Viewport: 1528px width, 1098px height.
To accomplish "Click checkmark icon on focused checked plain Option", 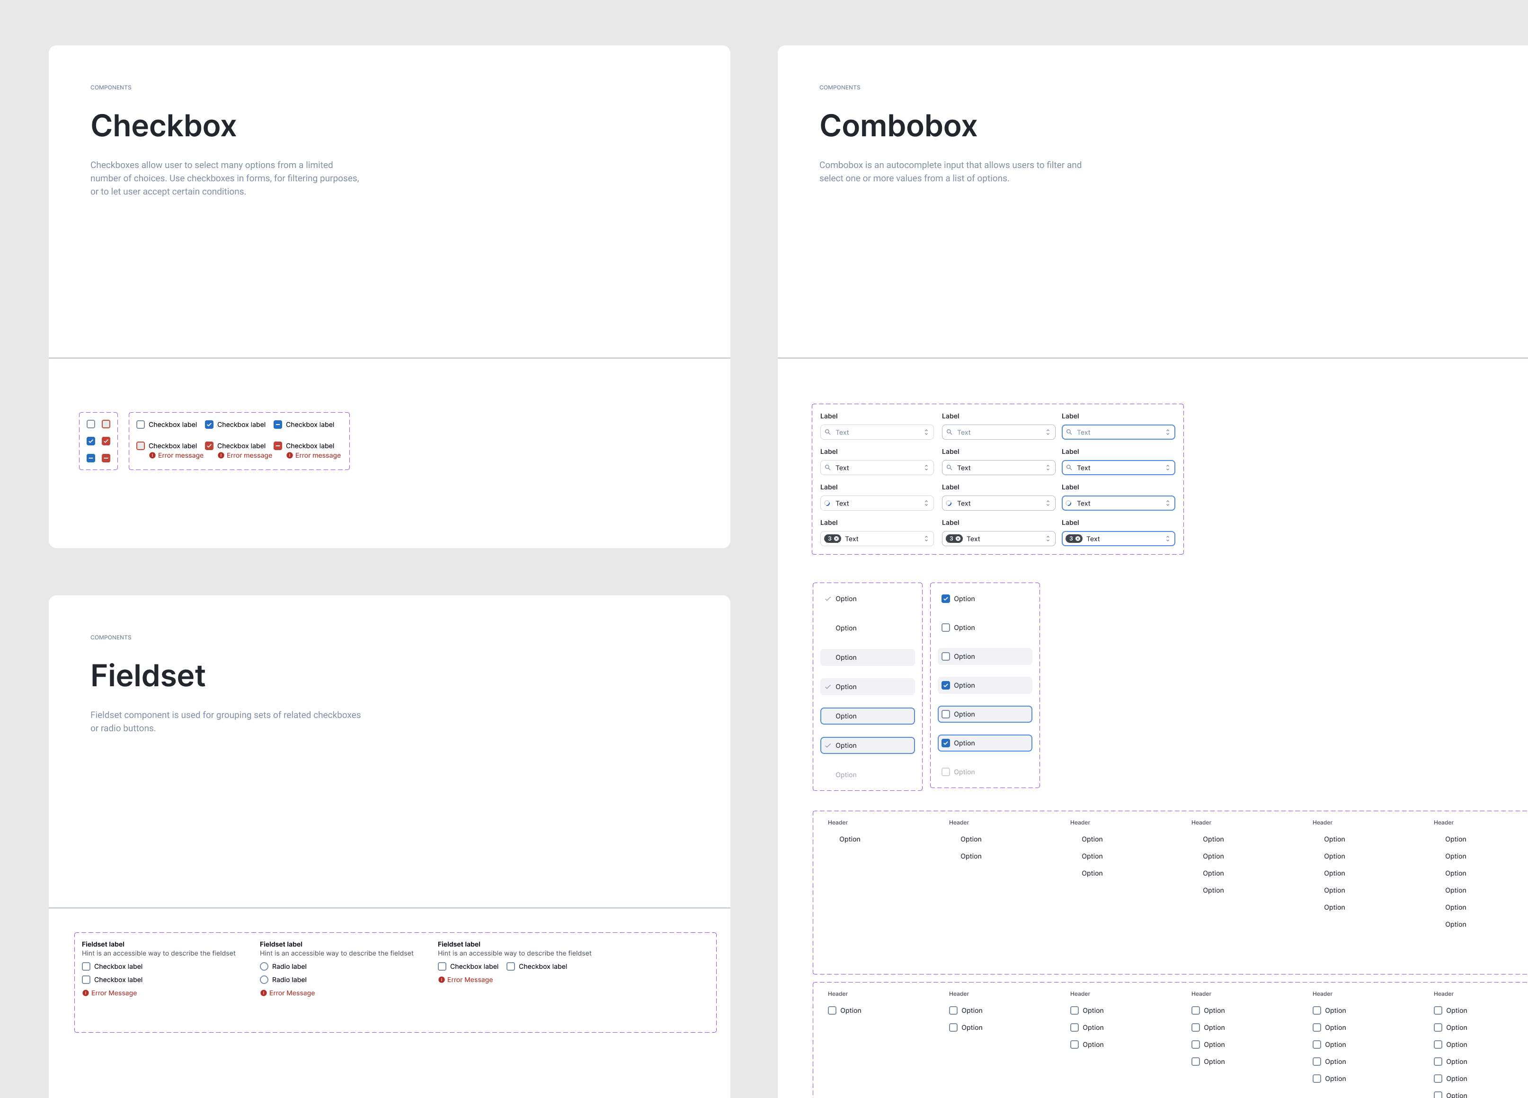I will tap(828, 746).
